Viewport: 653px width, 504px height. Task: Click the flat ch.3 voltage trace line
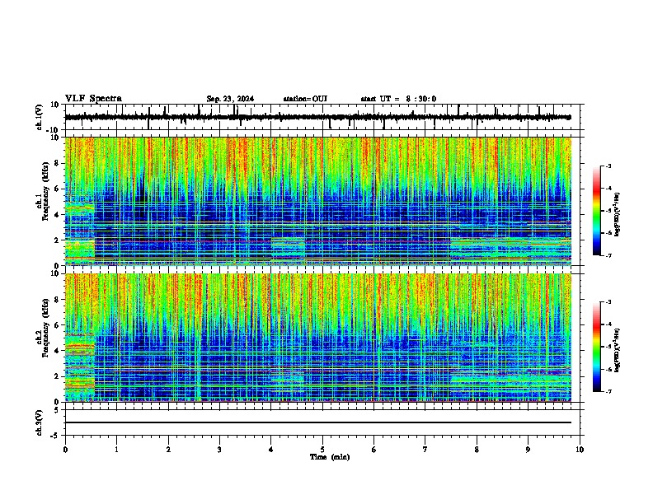point(318,422)
